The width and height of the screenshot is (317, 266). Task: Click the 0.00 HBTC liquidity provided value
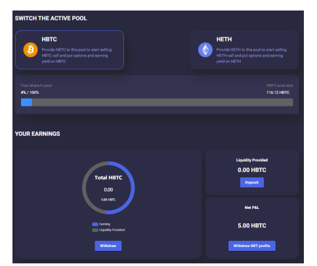[x=252, y=170]
